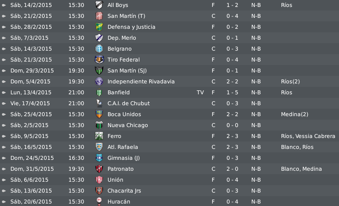Open the San Martín (T) team link

(126, 16)
